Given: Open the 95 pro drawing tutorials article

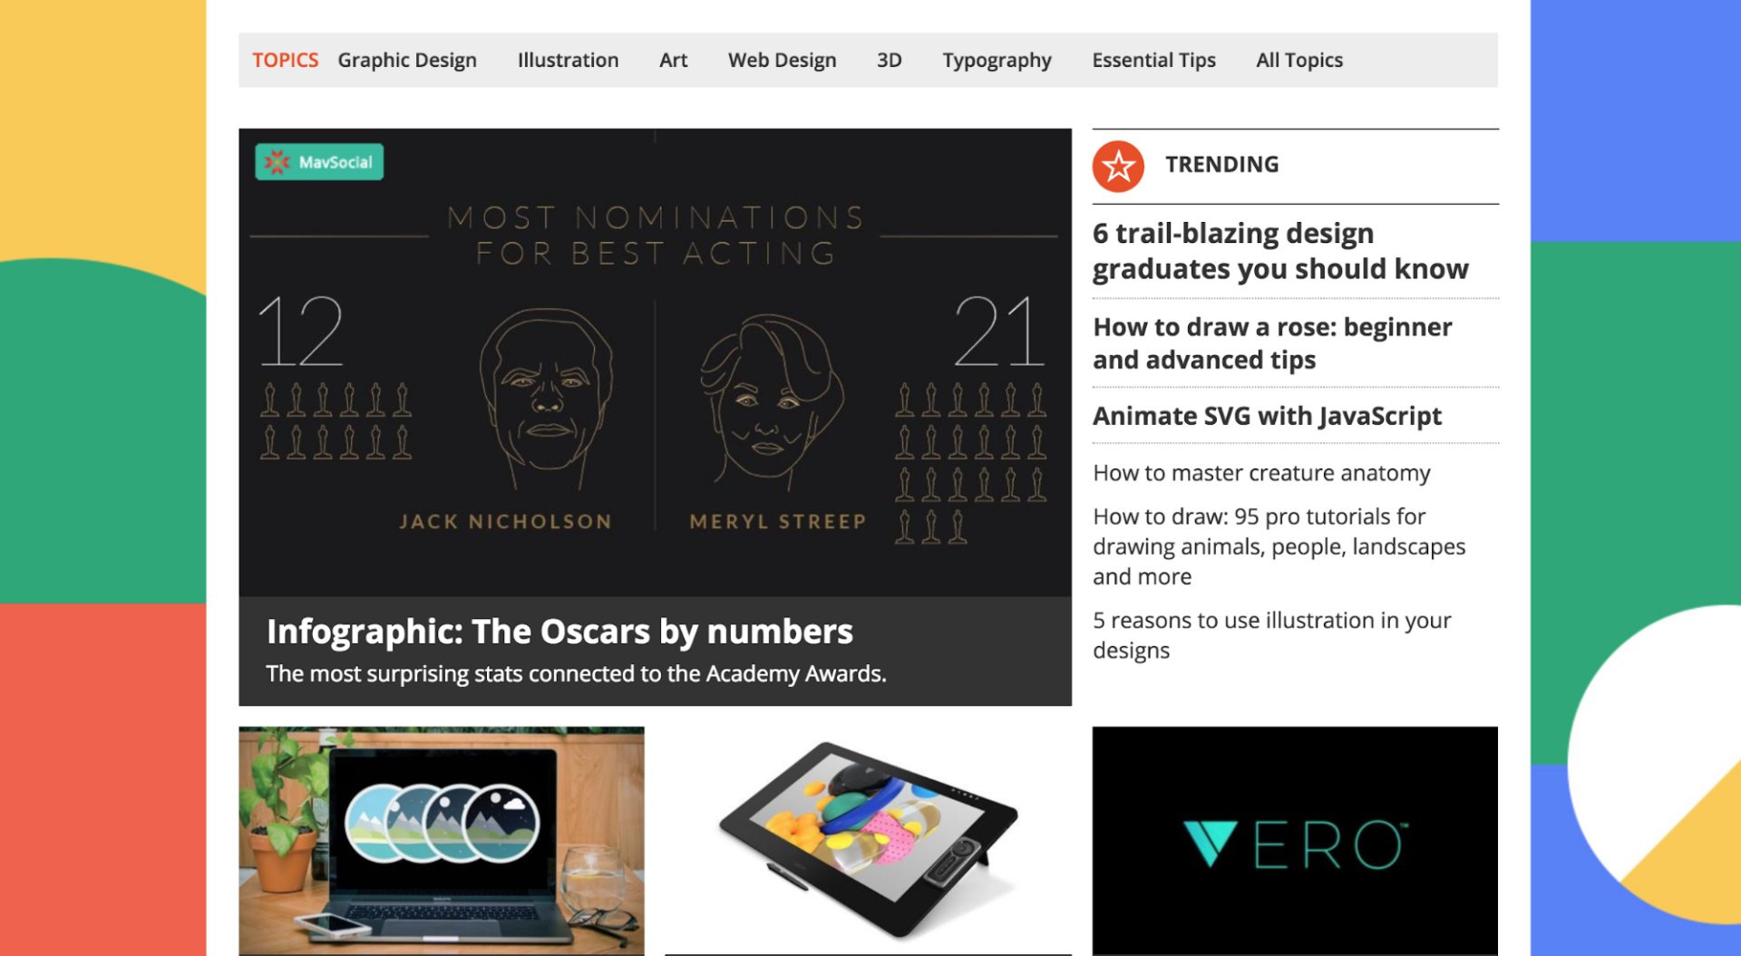Looking at the screenshot, I should pyautogui.click(x=1279, y=546).
